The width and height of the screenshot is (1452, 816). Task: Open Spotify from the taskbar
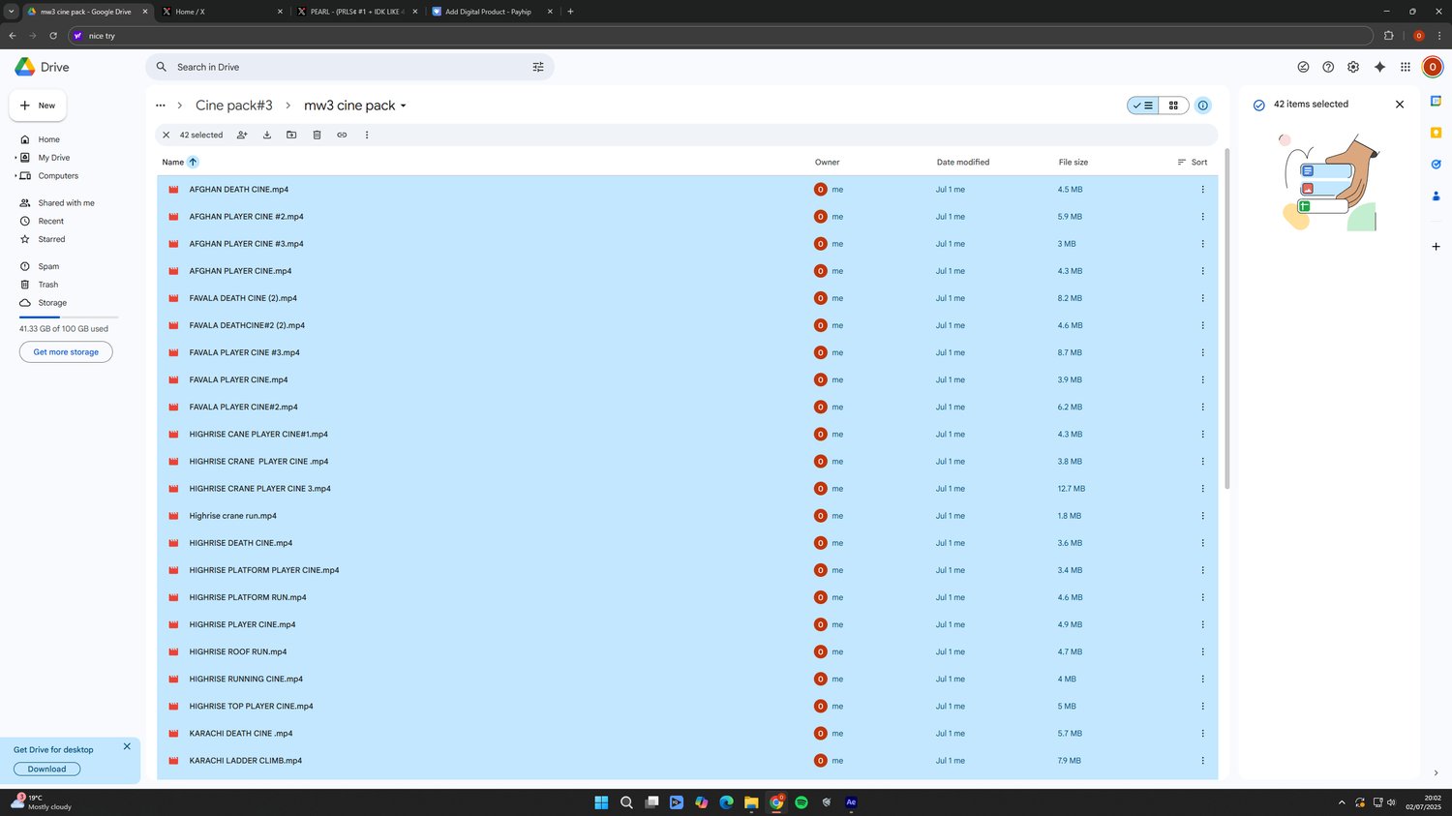(x=801, y=802)
